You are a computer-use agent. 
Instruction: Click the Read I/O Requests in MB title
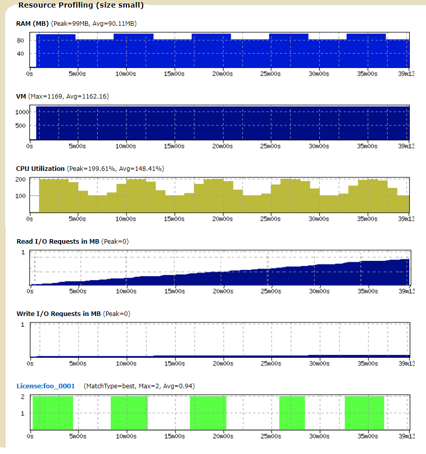58,241
